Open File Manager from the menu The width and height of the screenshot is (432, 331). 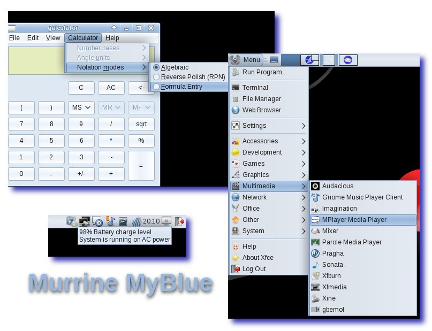click(269, 99)
